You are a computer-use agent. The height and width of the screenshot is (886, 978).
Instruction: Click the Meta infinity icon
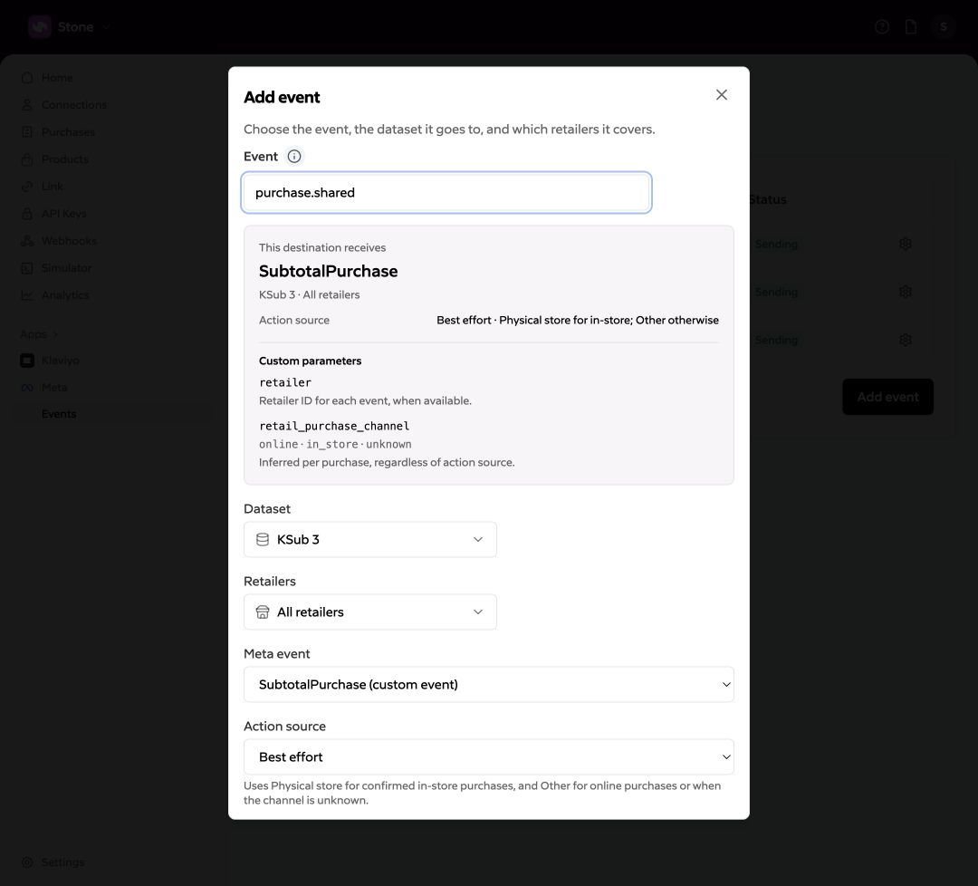(27, 388)
